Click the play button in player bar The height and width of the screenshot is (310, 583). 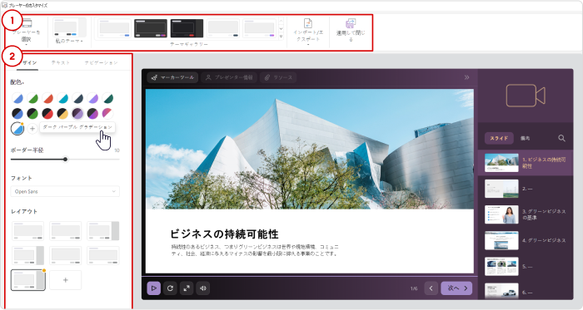[x=153, y=288]
